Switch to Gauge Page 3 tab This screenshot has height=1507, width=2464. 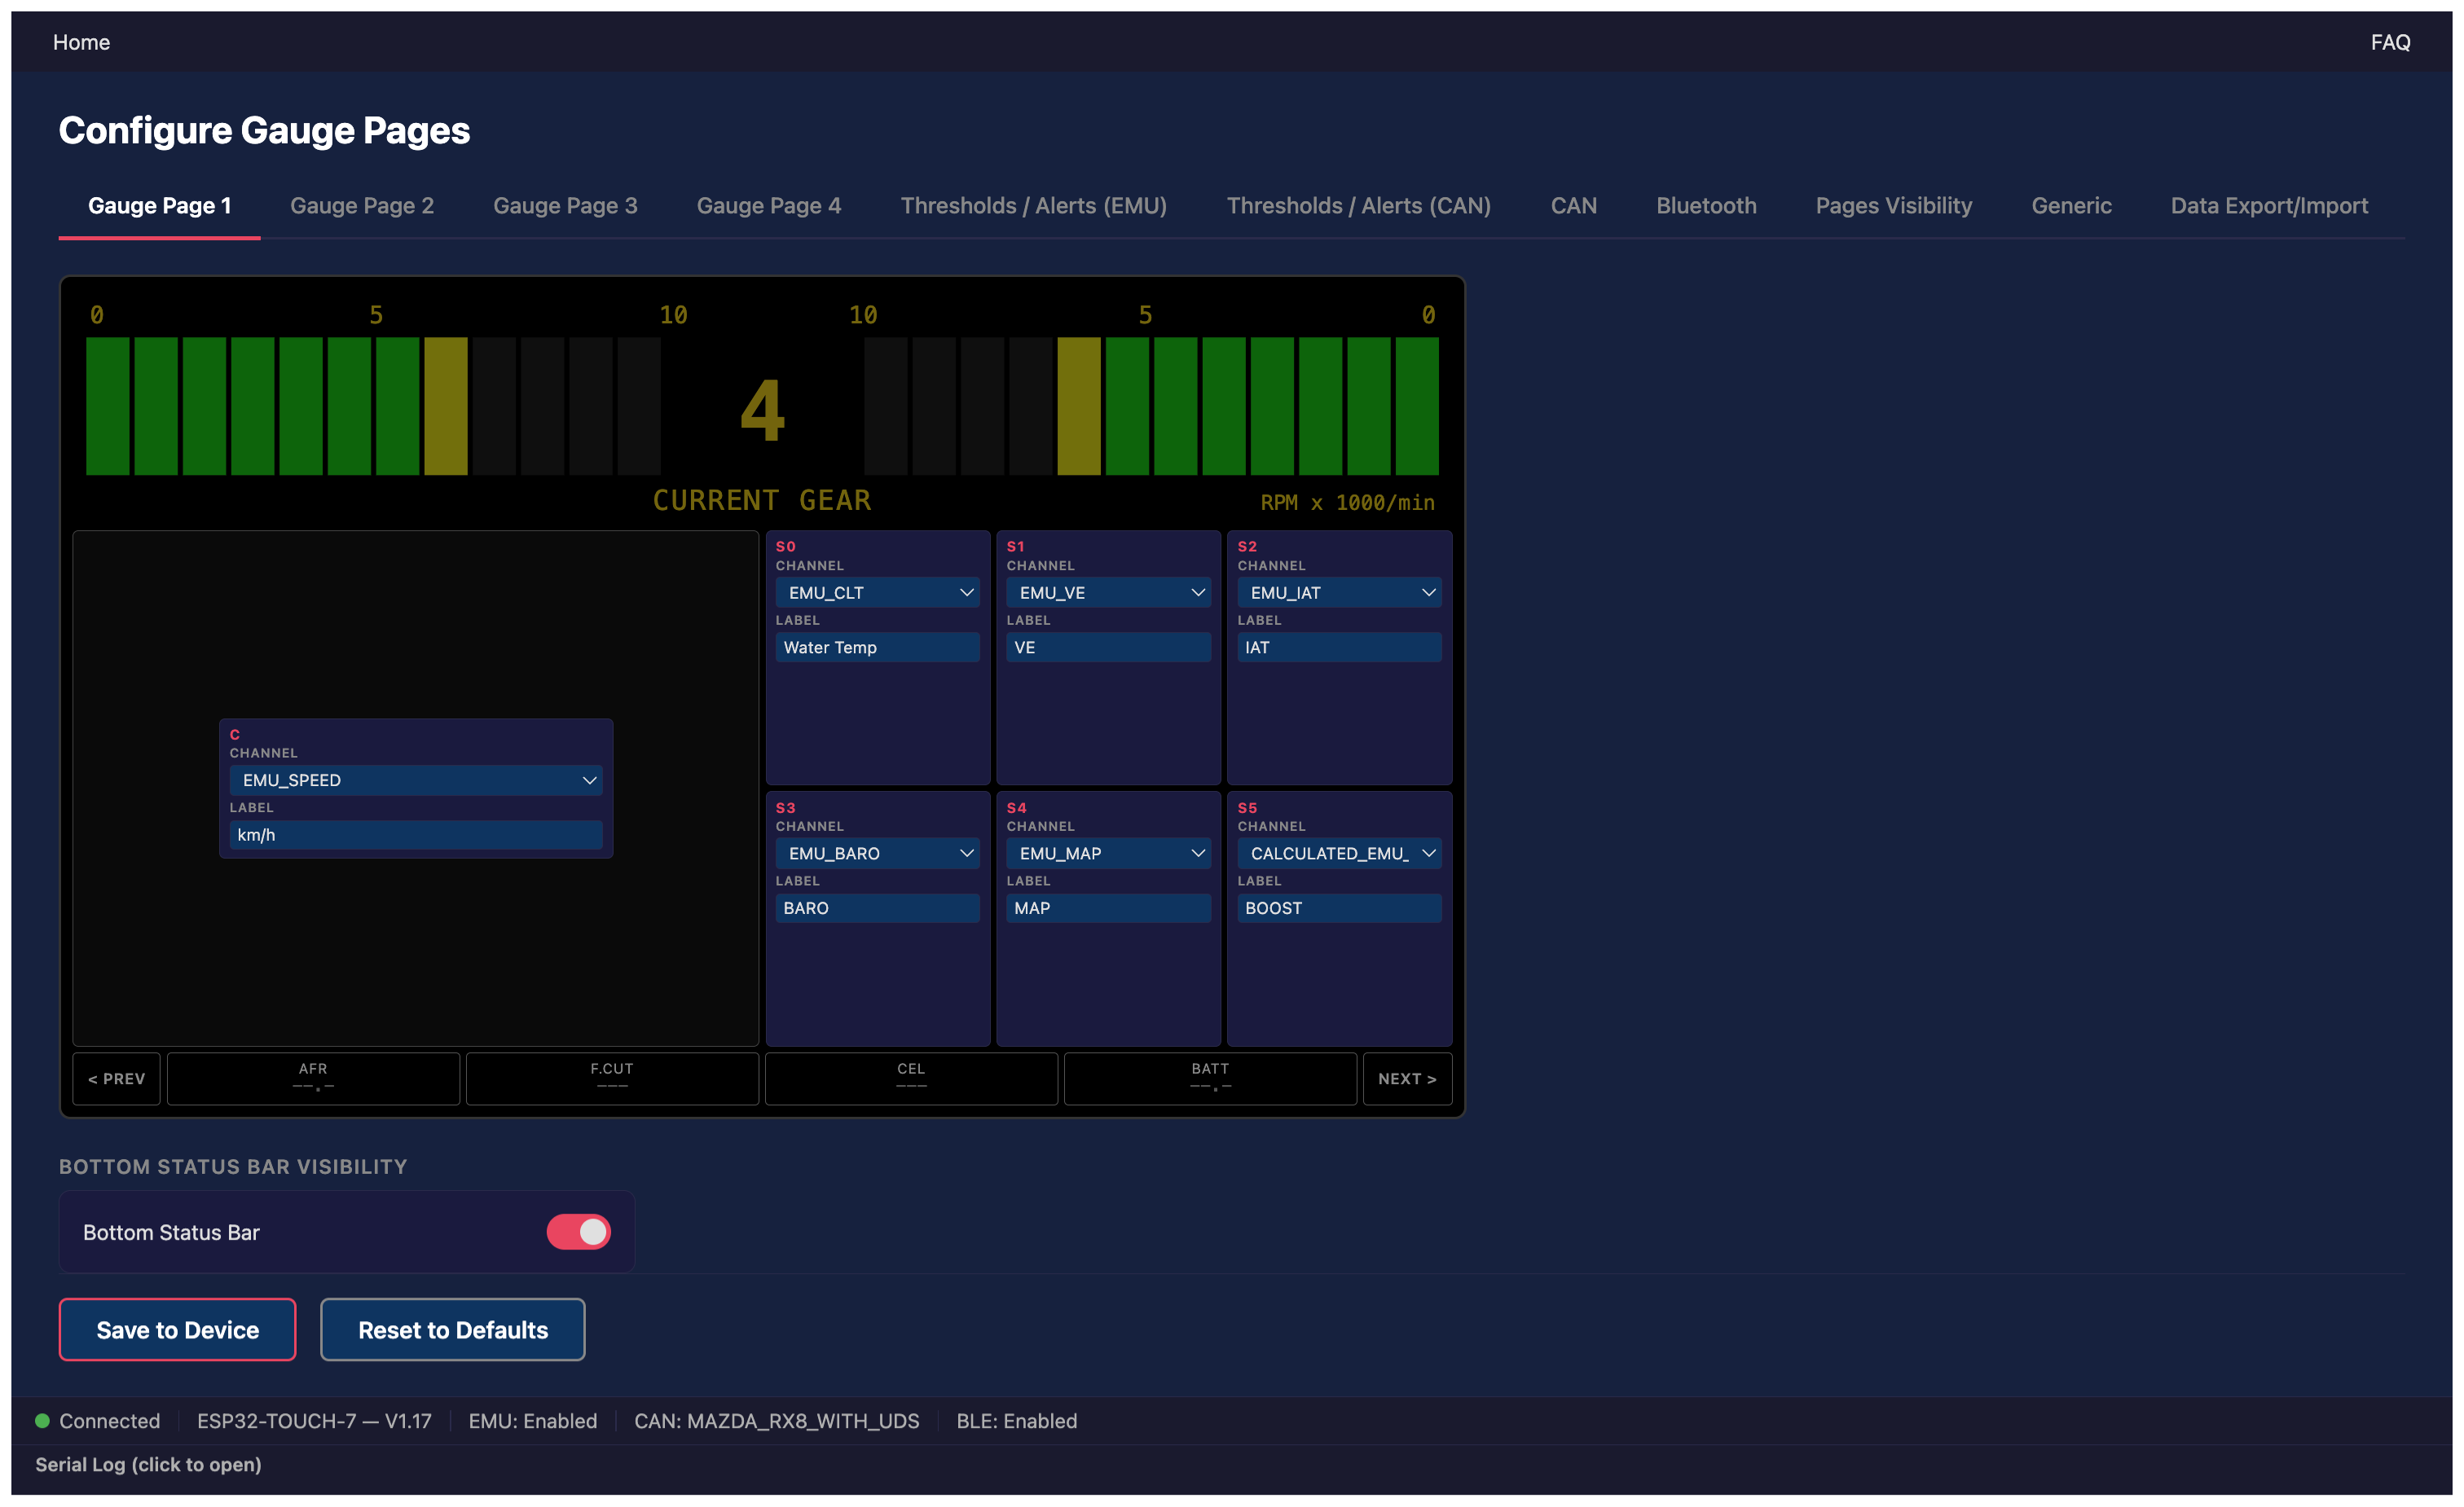pyautogui.click(x=565, y=205)
